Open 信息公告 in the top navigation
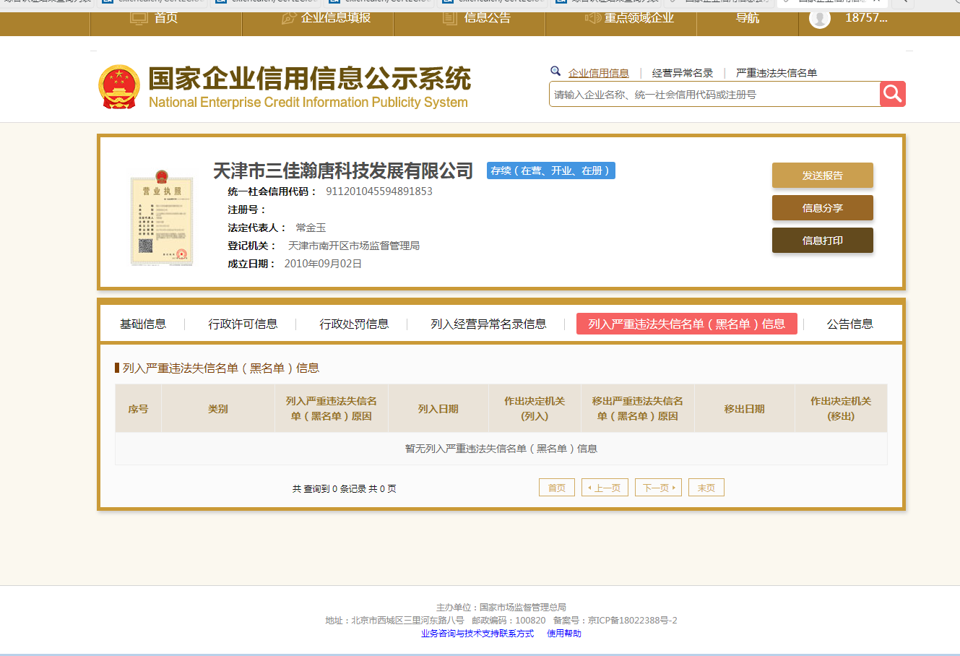The width and height of the screenshot is (960, 656). click(488, 17)
